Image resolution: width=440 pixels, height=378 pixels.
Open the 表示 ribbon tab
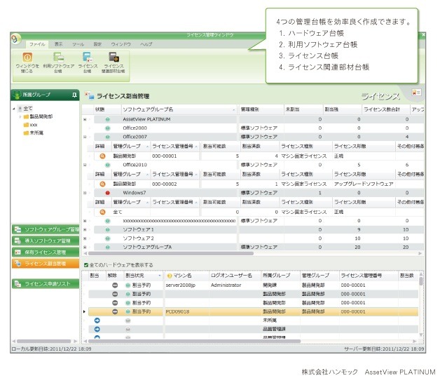point(58,44)
